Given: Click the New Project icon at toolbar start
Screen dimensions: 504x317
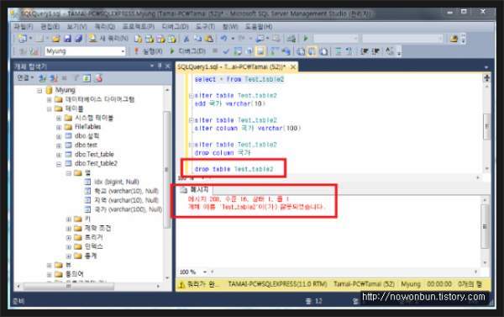Looking at the screenshot, I should point(23,39).
